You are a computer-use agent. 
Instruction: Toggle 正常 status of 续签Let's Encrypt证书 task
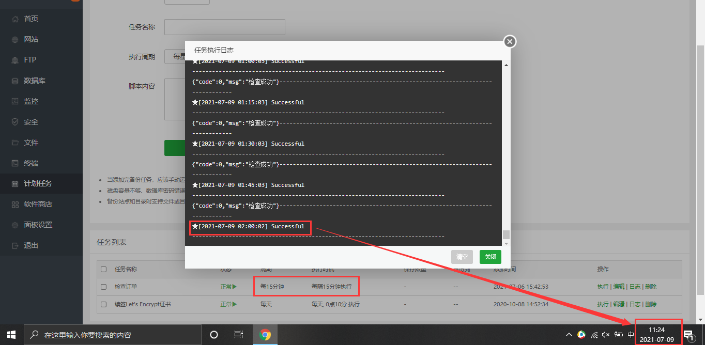pos(228,304)
